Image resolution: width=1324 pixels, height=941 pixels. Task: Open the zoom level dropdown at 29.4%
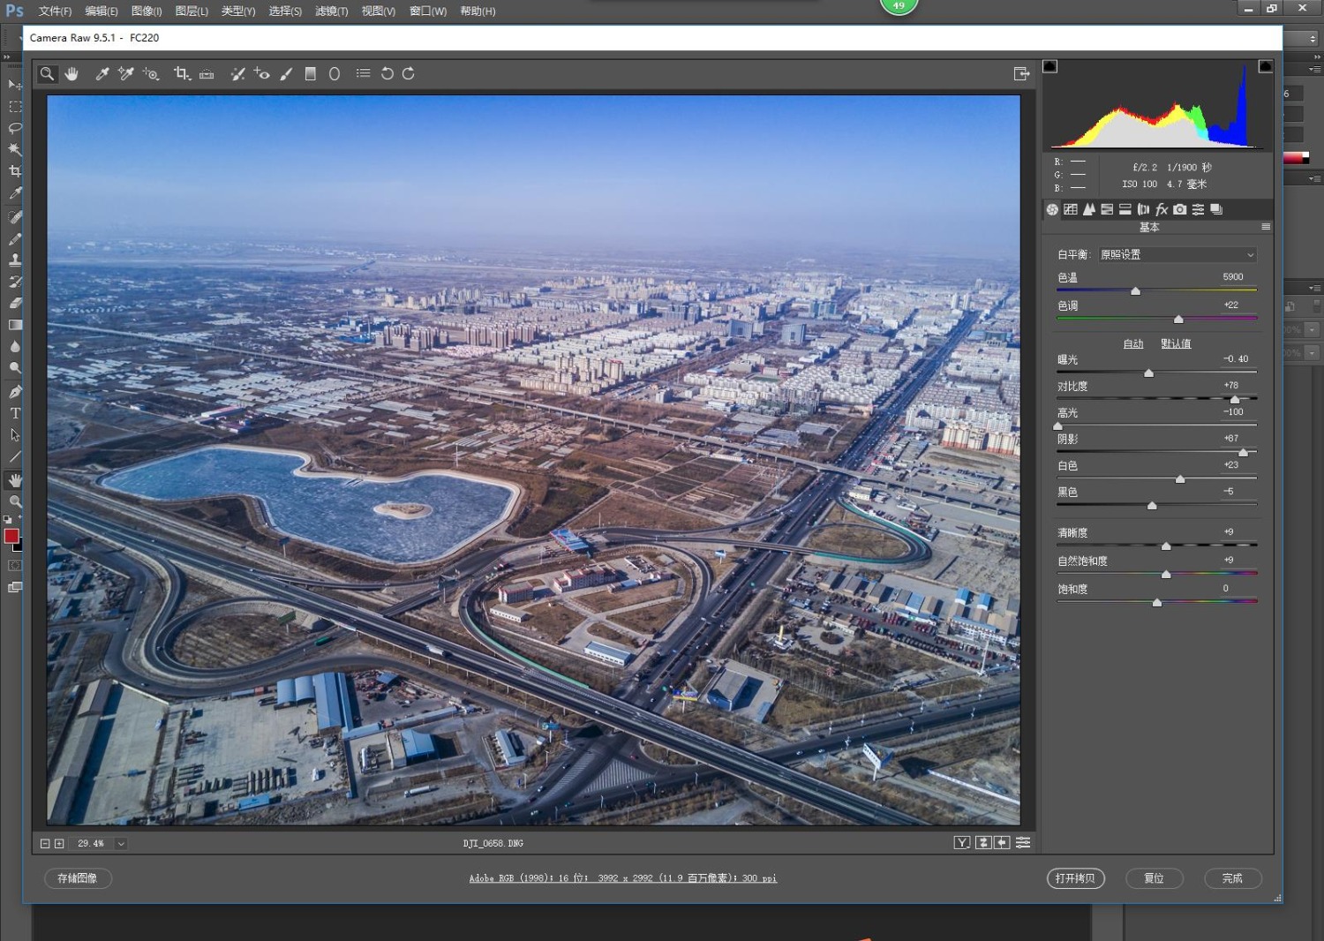[x=121, y=844]
